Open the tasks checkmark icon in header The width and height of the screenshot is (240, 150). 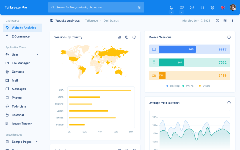click(192, 7)
